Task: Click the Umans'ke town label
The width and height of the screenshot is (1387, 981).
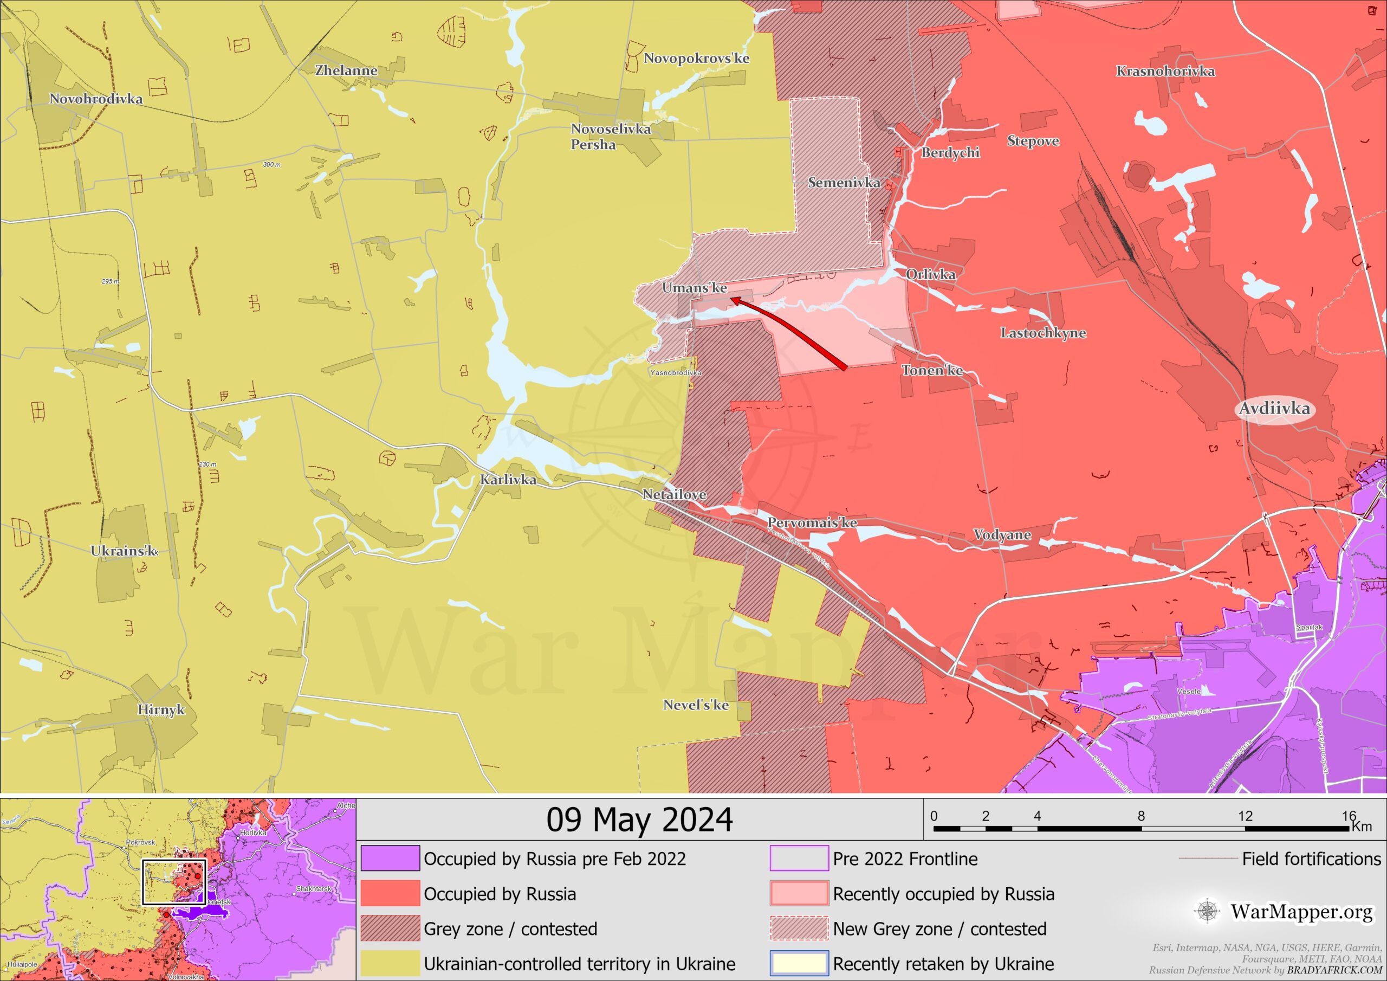Action: point(694,288)
